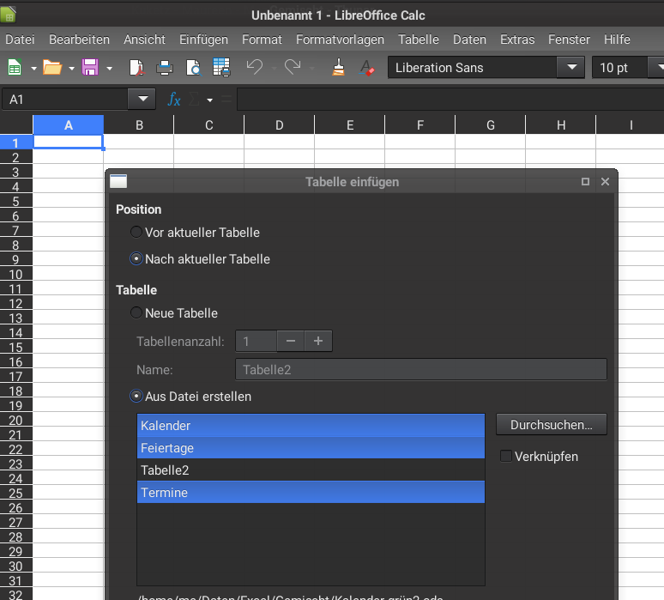Image resolution: width=664 pixels, height=600 pixels.
Task: Open the Extras menu
Action: pos(517,39)
